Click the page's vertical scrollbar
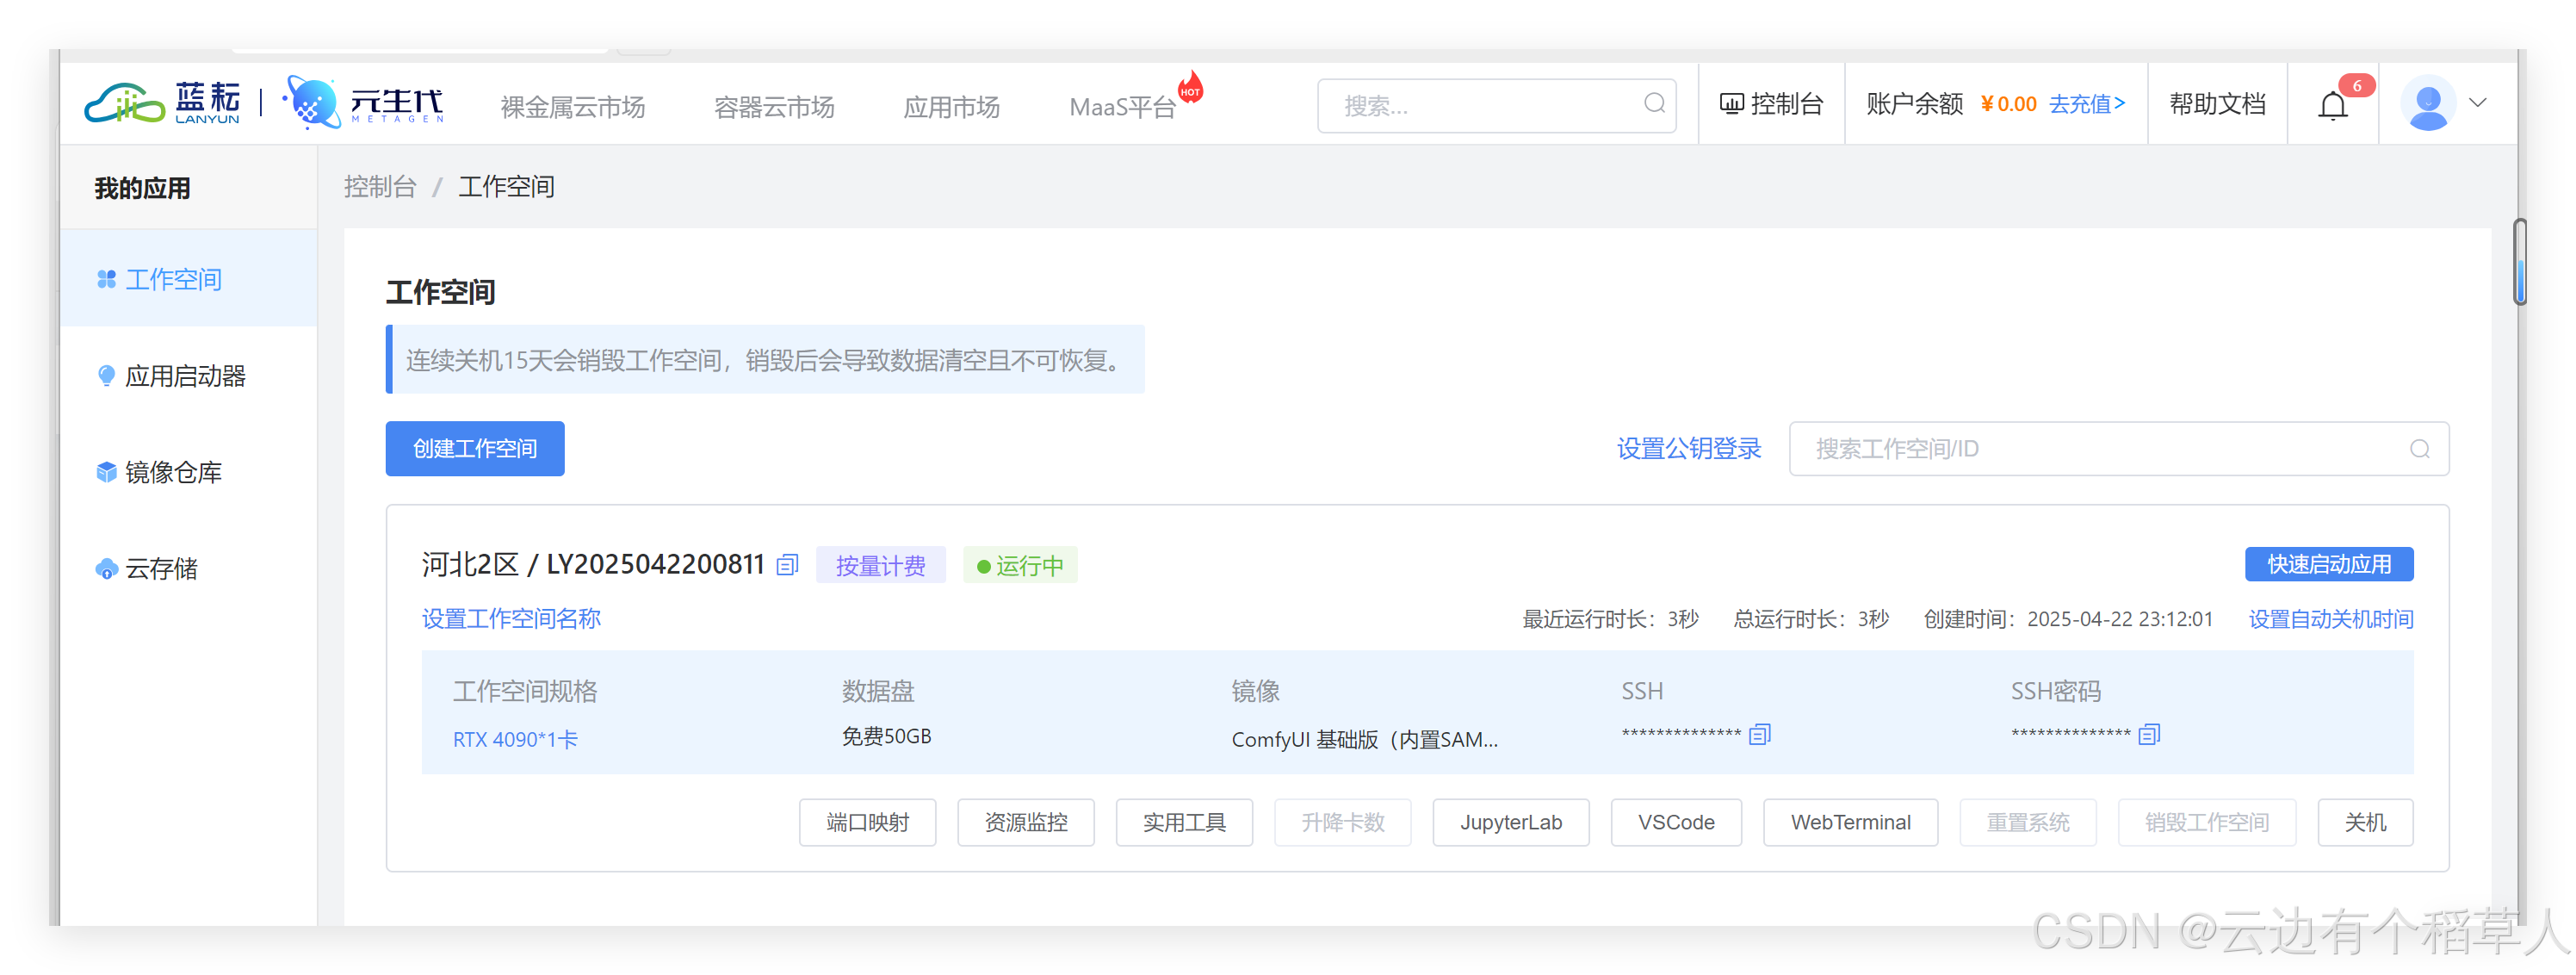This screenshot has height=975, width=2576. [2519, 262]
